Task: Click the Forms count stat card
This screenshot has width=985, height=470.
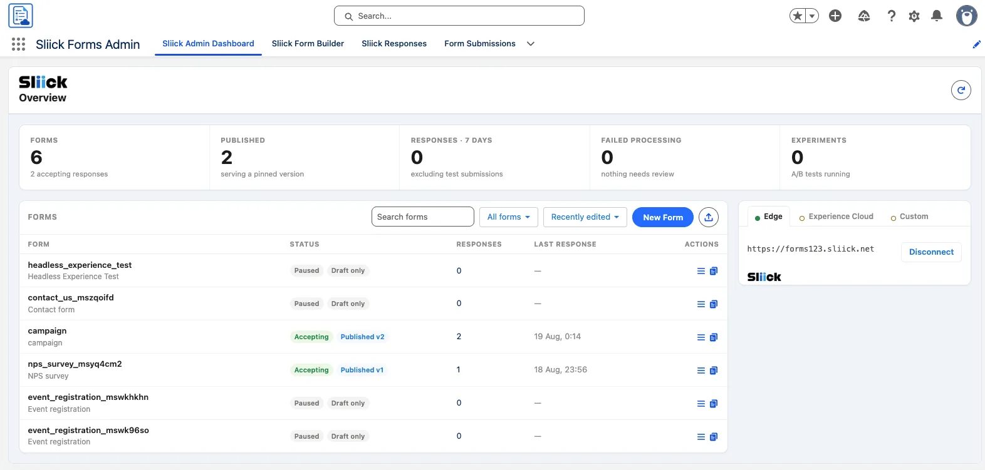Action: click(115, 157)
